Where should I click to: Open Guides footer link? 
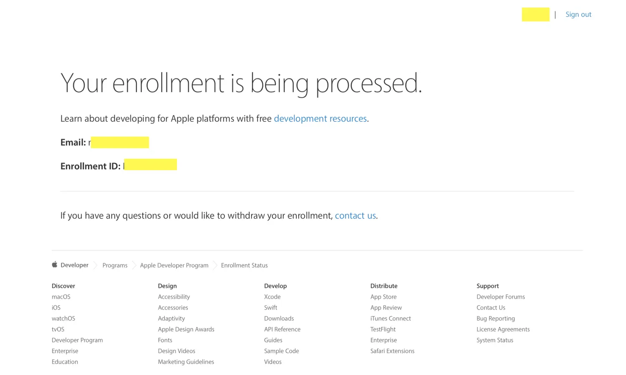point(273,340)
